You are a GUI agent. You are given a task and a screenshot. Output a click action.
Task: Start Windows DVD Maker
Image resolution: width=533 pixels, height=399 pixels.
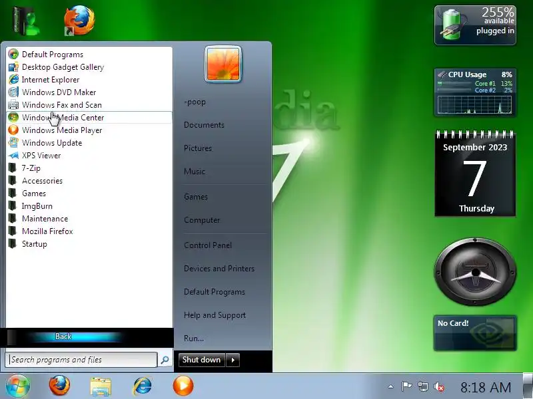pyautogui.click(x=89, y=92)
